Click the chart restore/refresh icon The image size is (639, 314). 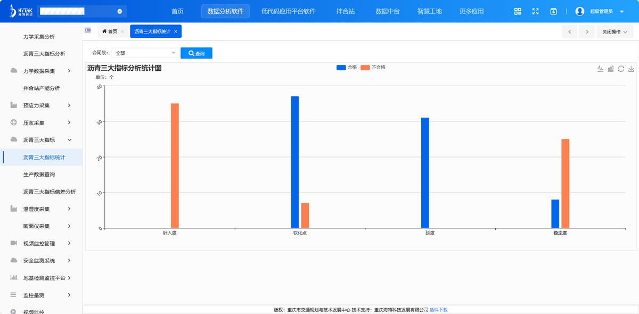(x=621, y=69)
